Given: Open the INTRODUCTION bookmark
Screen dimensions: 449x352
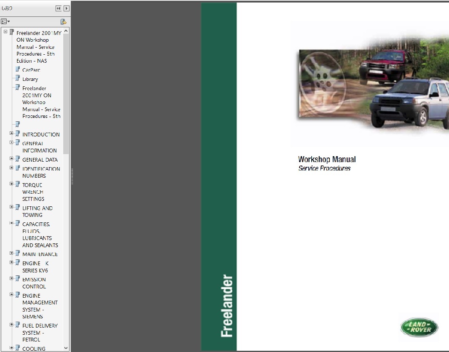Looking at the screenshot, I should coord(41,134).
